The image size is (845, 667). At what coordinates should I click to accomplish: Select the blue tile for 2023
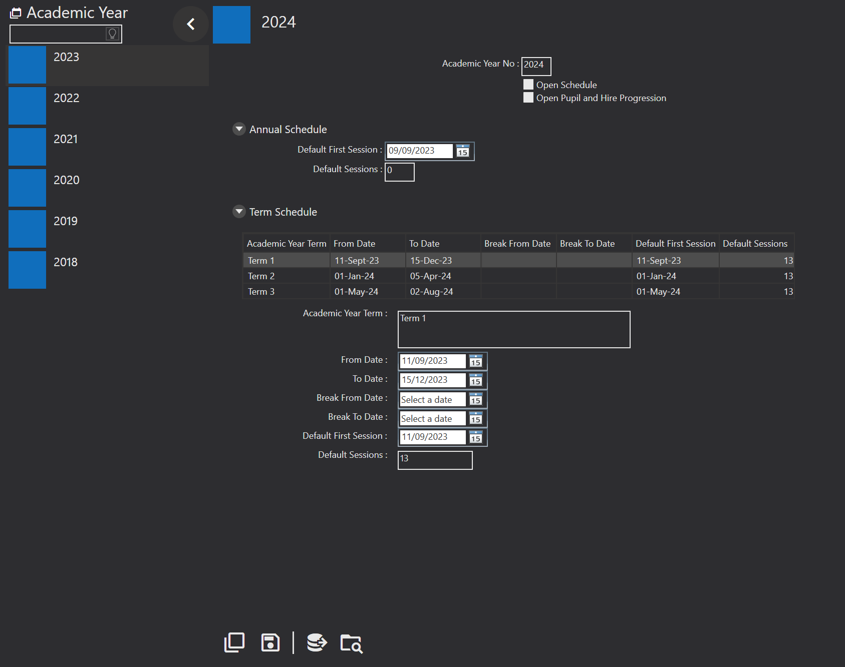tap(27, 65)
